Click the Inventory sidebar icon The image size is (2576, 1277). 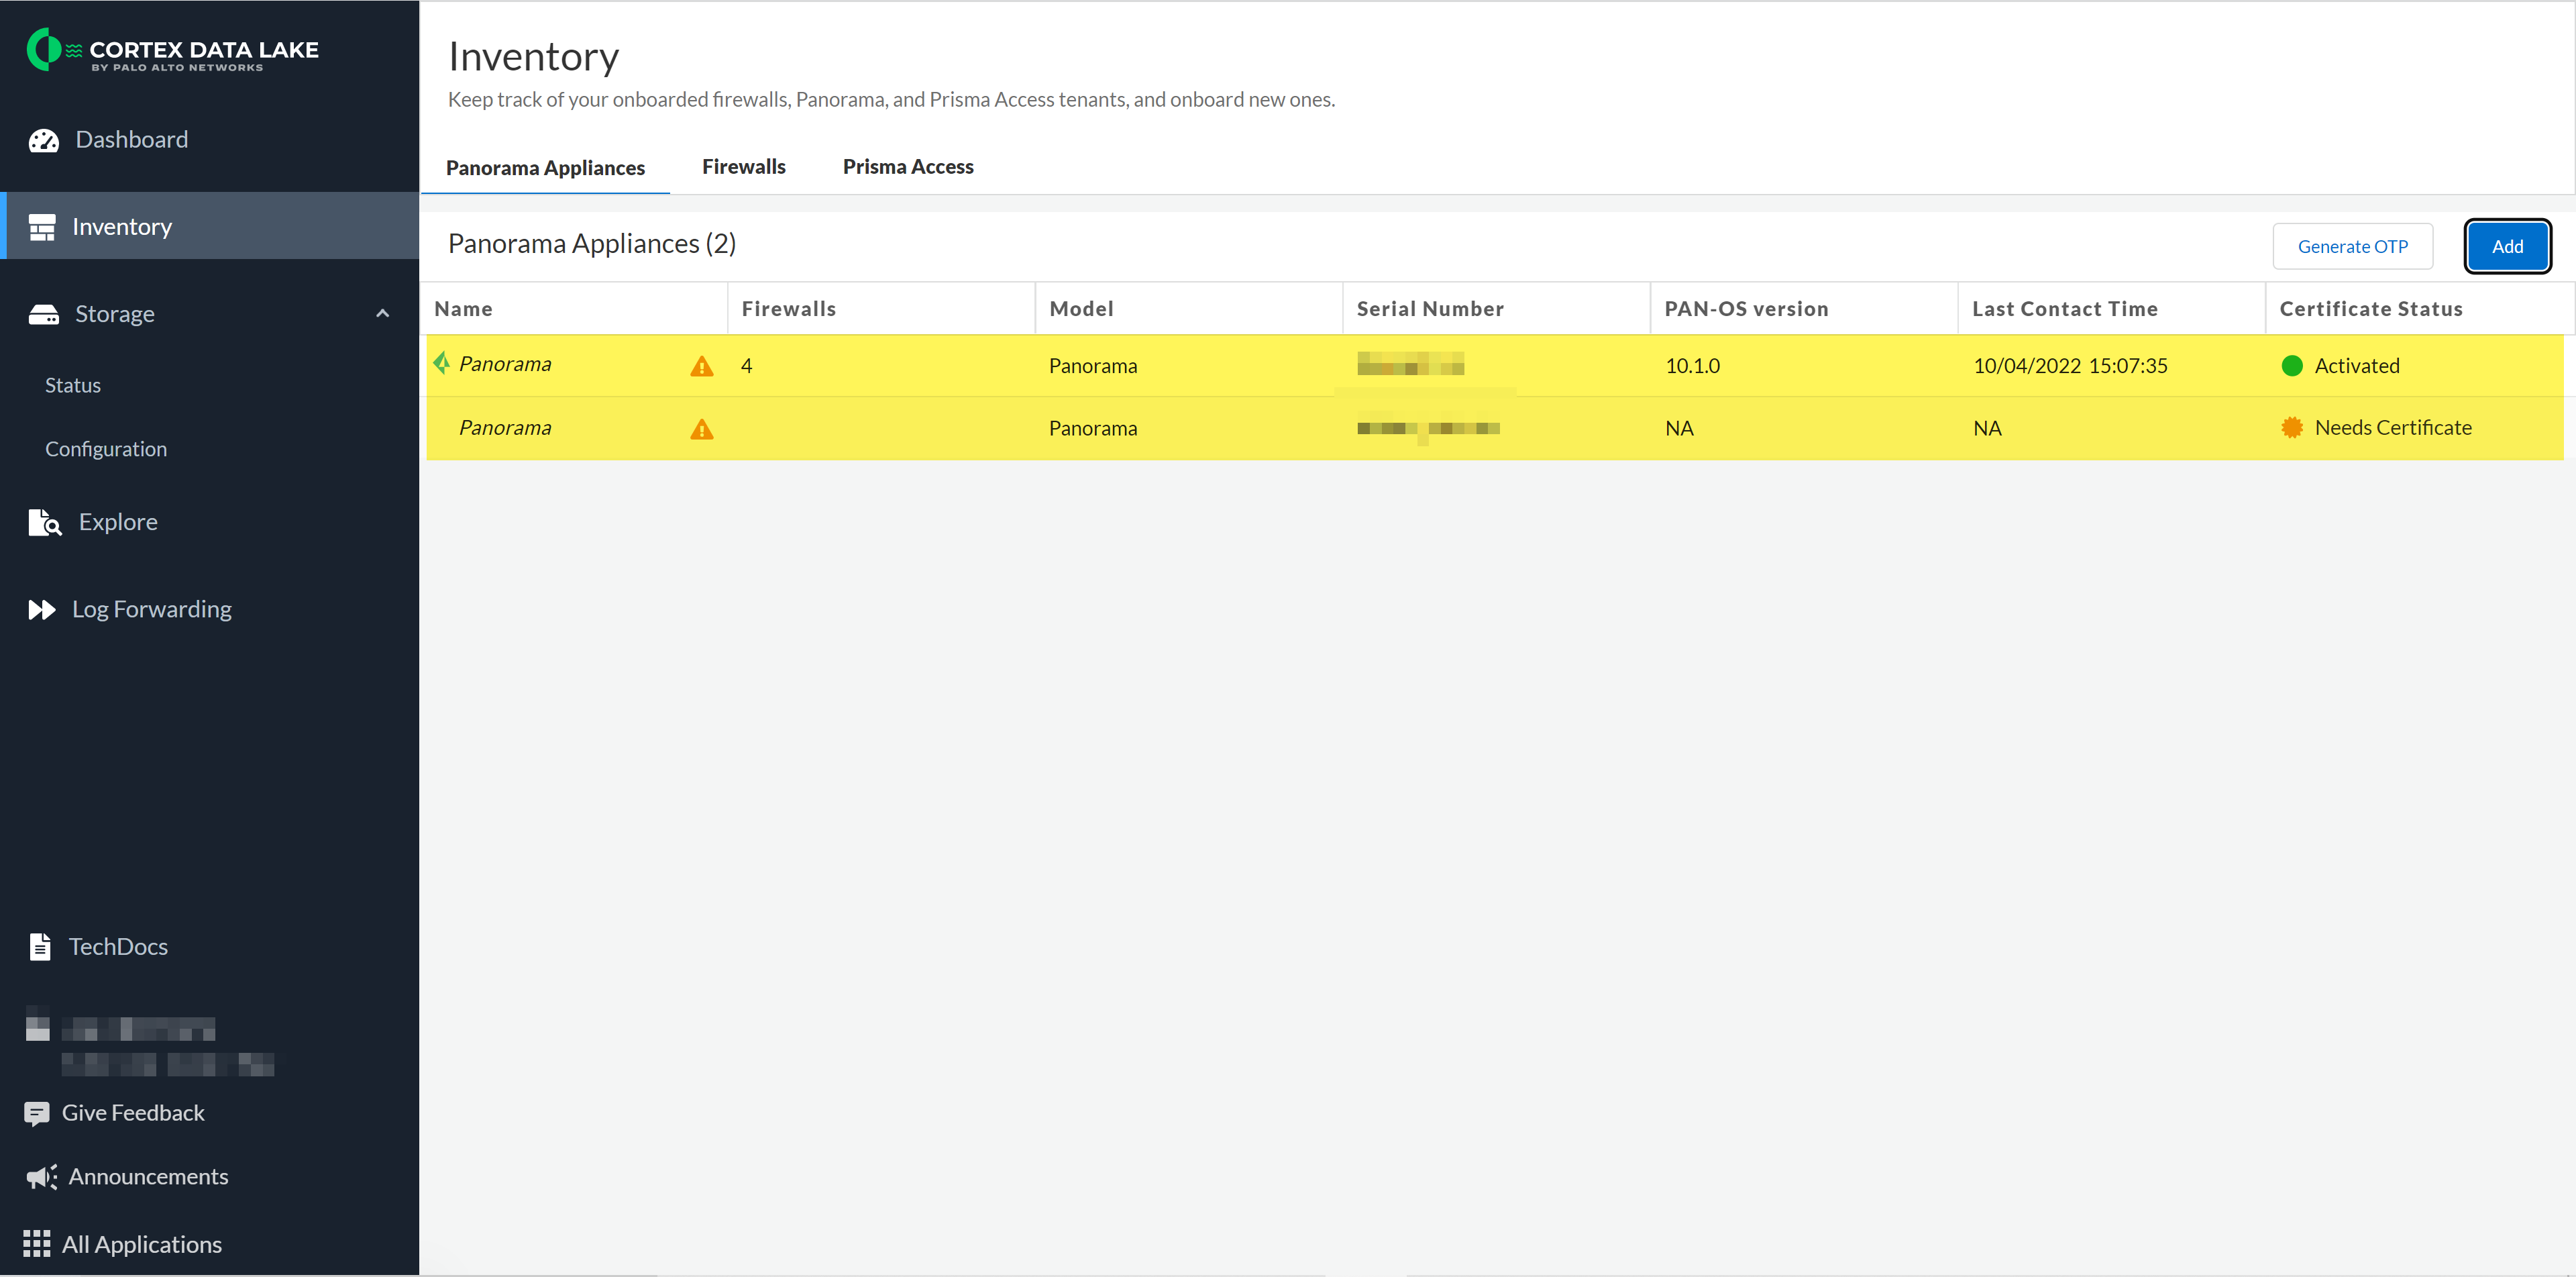pyautogui.click(x=42, y=227)
